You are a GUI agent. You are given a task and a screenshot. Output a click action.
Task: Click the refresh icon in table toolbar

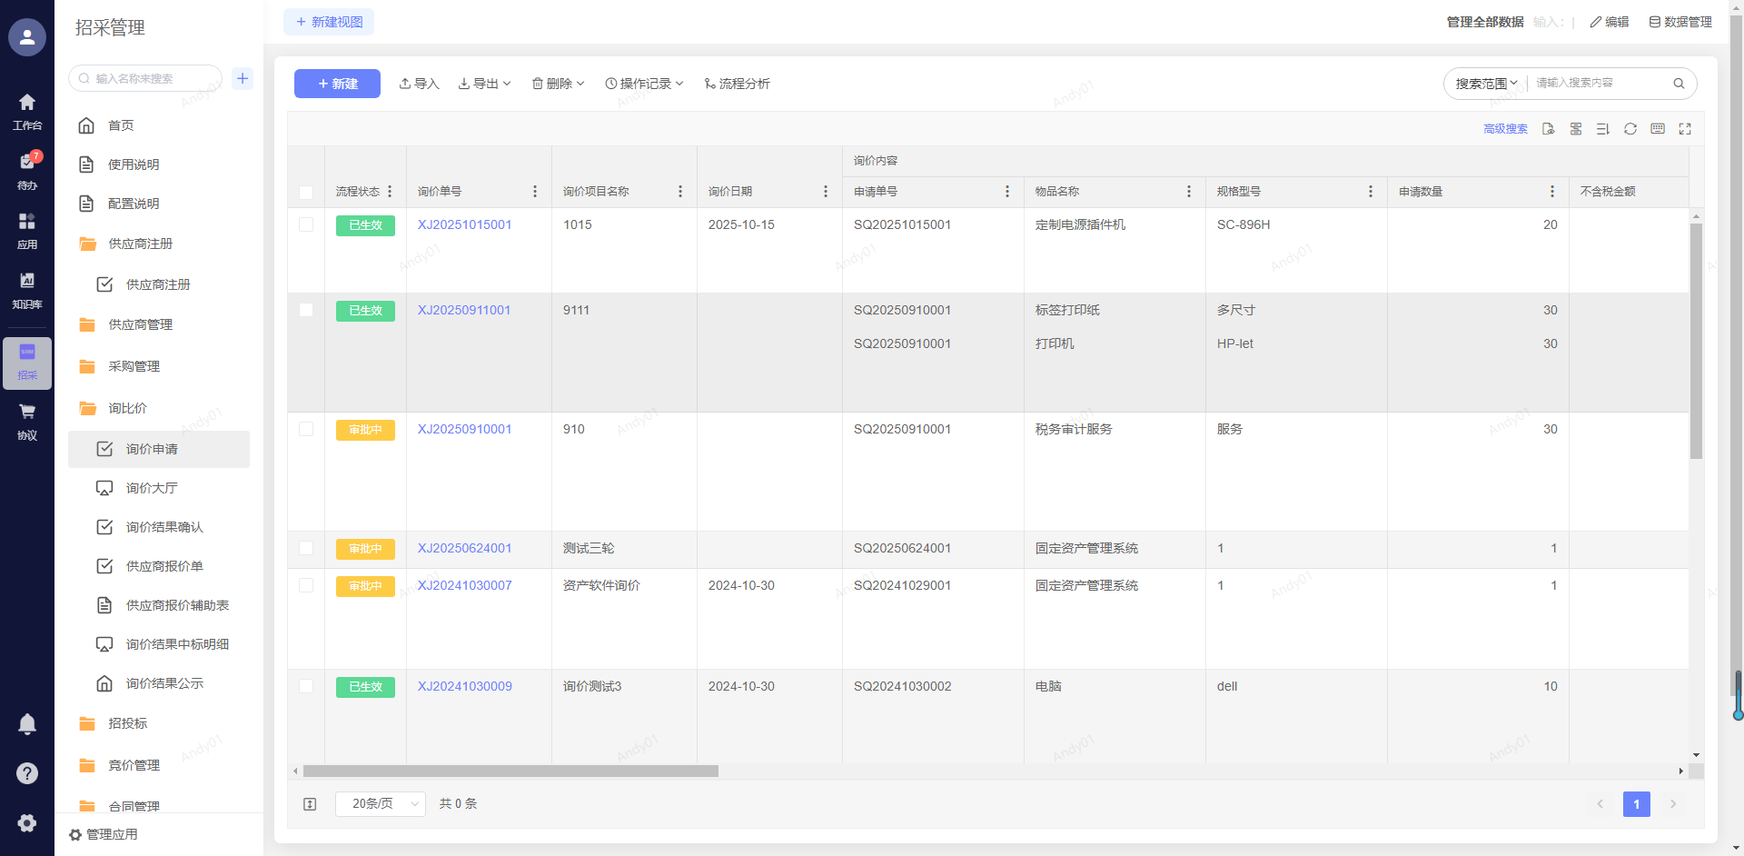(x=1630, y=129)
